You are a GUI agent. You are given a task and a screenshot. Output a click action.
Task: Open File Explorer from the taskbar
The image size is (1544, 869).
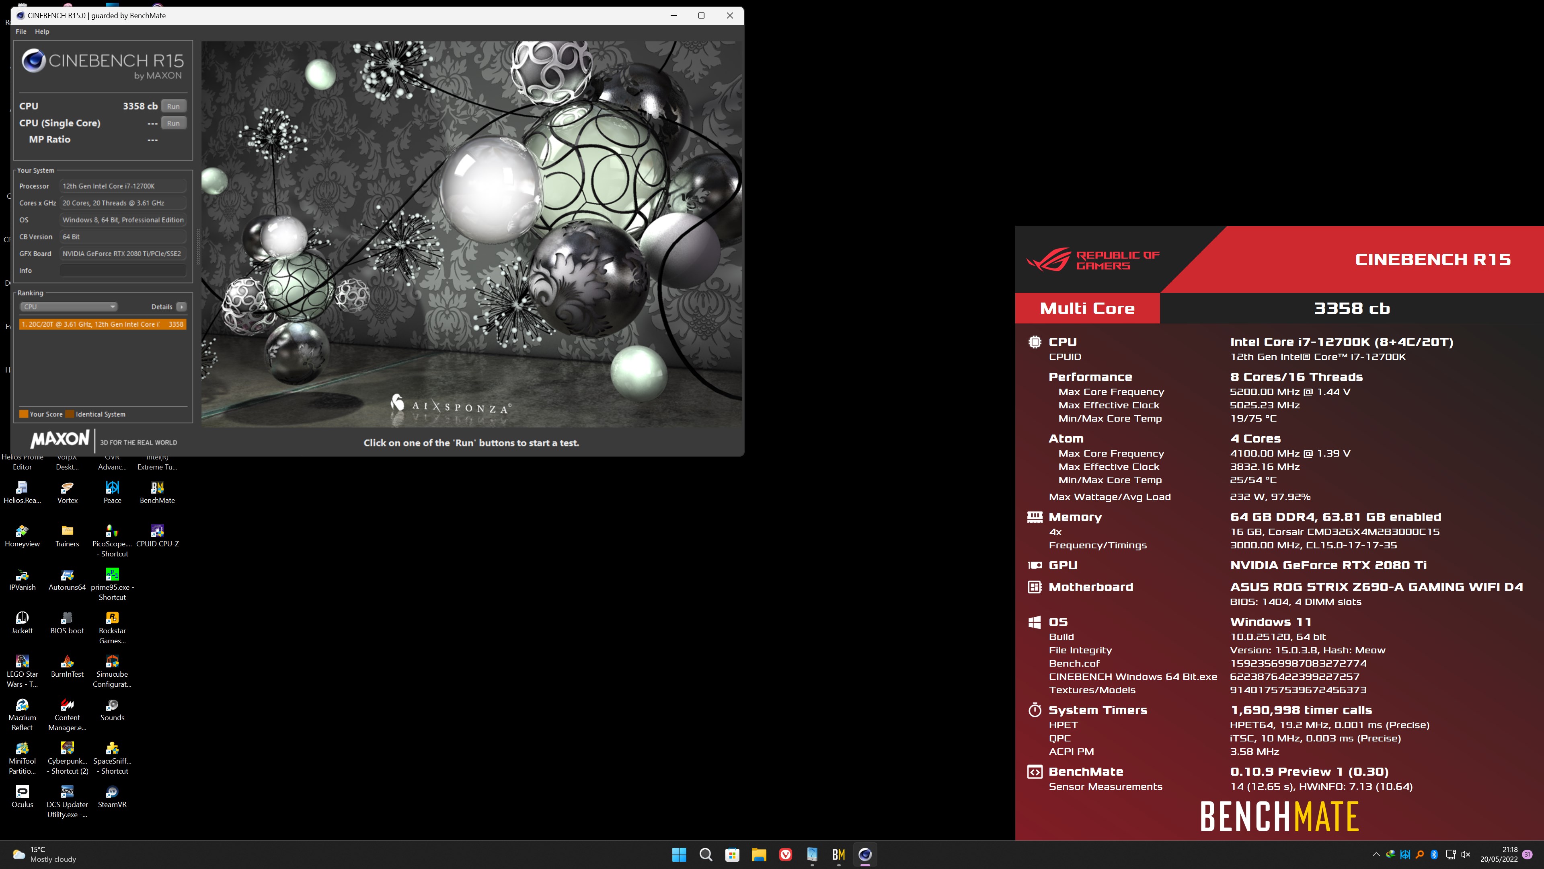point(759,855)
